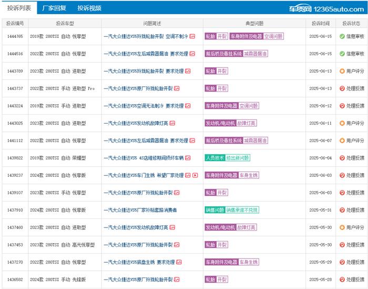Open complaint link 车门生锈 希望厂家处理

144,175
